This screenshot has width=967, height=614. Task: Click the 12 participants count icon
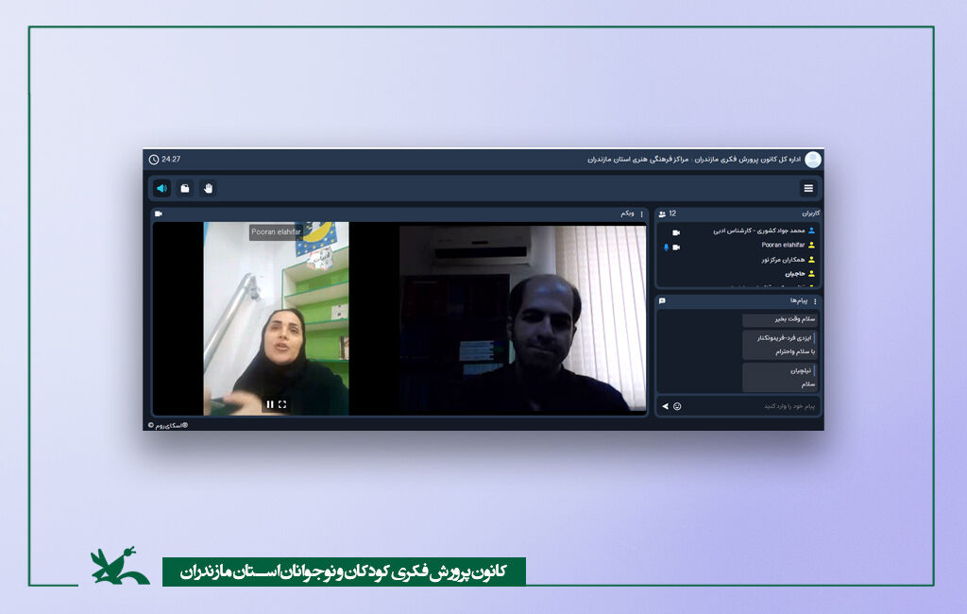663,214
